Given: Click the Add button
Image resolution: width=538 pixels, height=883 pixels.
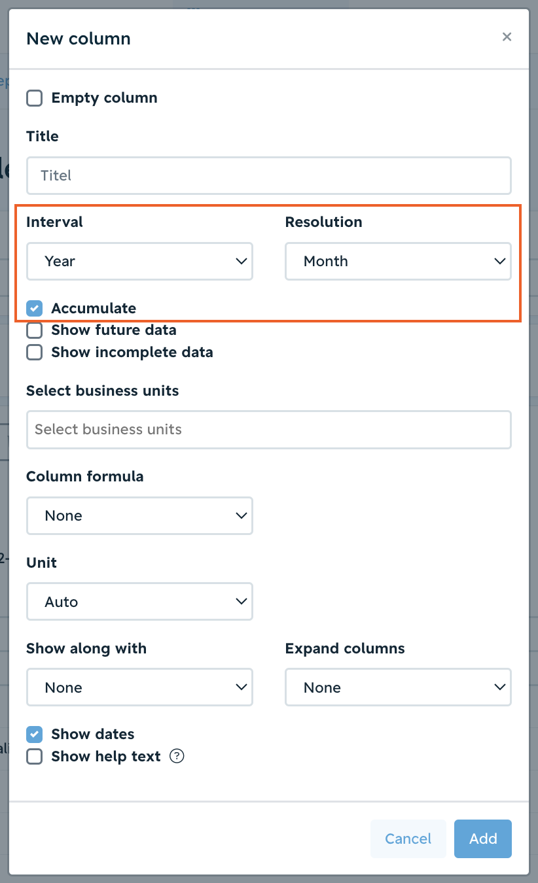Looking at the screenshot, I should (x=483, y=839).
